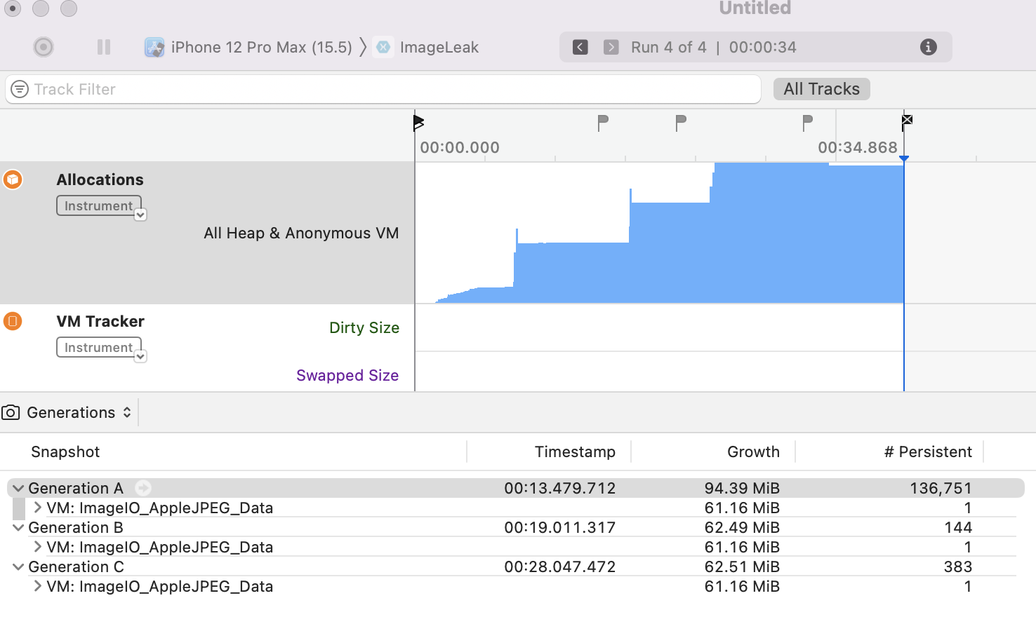Click the VM Tracker track label
1036x631 pixels.
100,321
